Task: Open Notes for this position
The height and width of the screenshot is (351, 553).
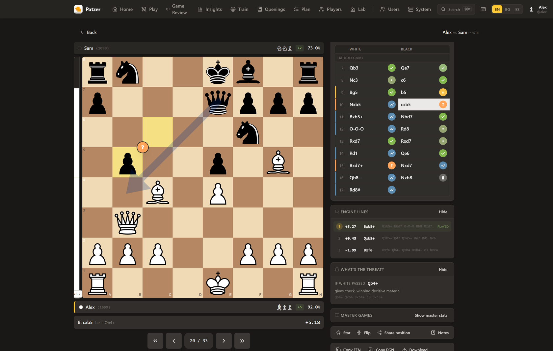Action: click(x=440, y=333)
